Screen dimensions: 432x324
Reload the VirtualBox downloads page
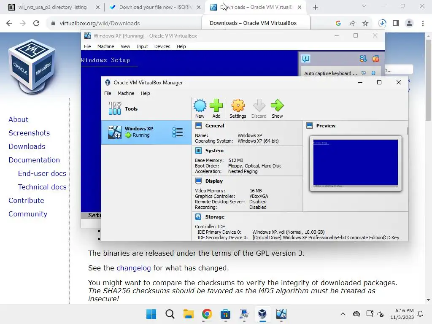pos(36,23)
